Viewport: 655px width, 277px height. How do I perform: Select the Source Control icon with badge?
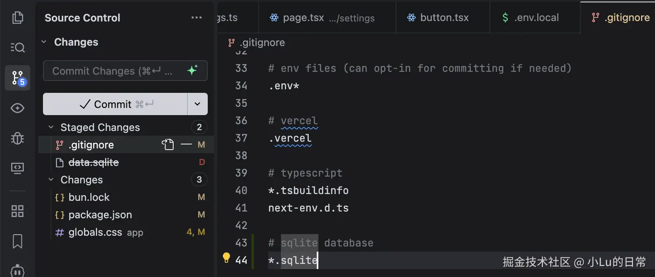(x=17, y=78)
